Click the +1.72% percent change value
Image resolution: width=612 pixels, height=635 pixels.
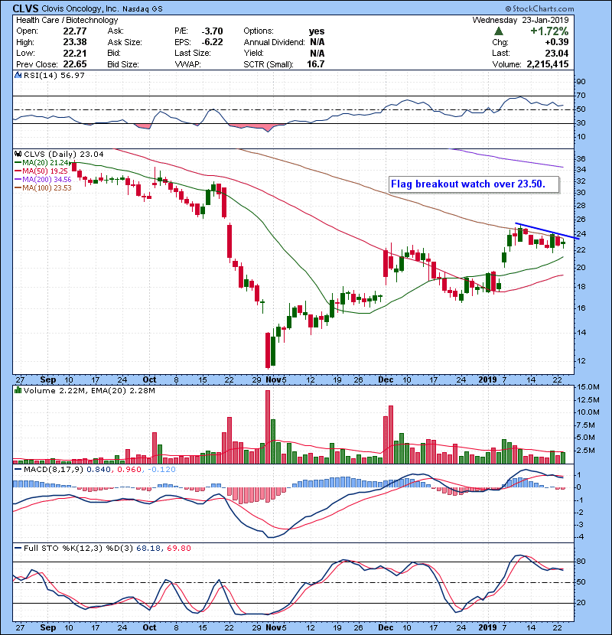coord(549,31)
